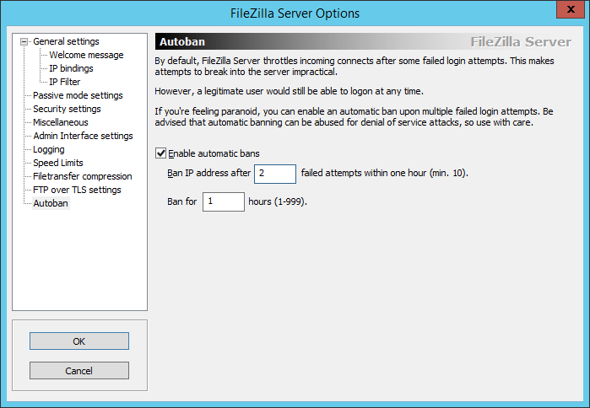Screen dimensions: 590x408
Task: Select the Autoban tree item
Action: point(51,203)
